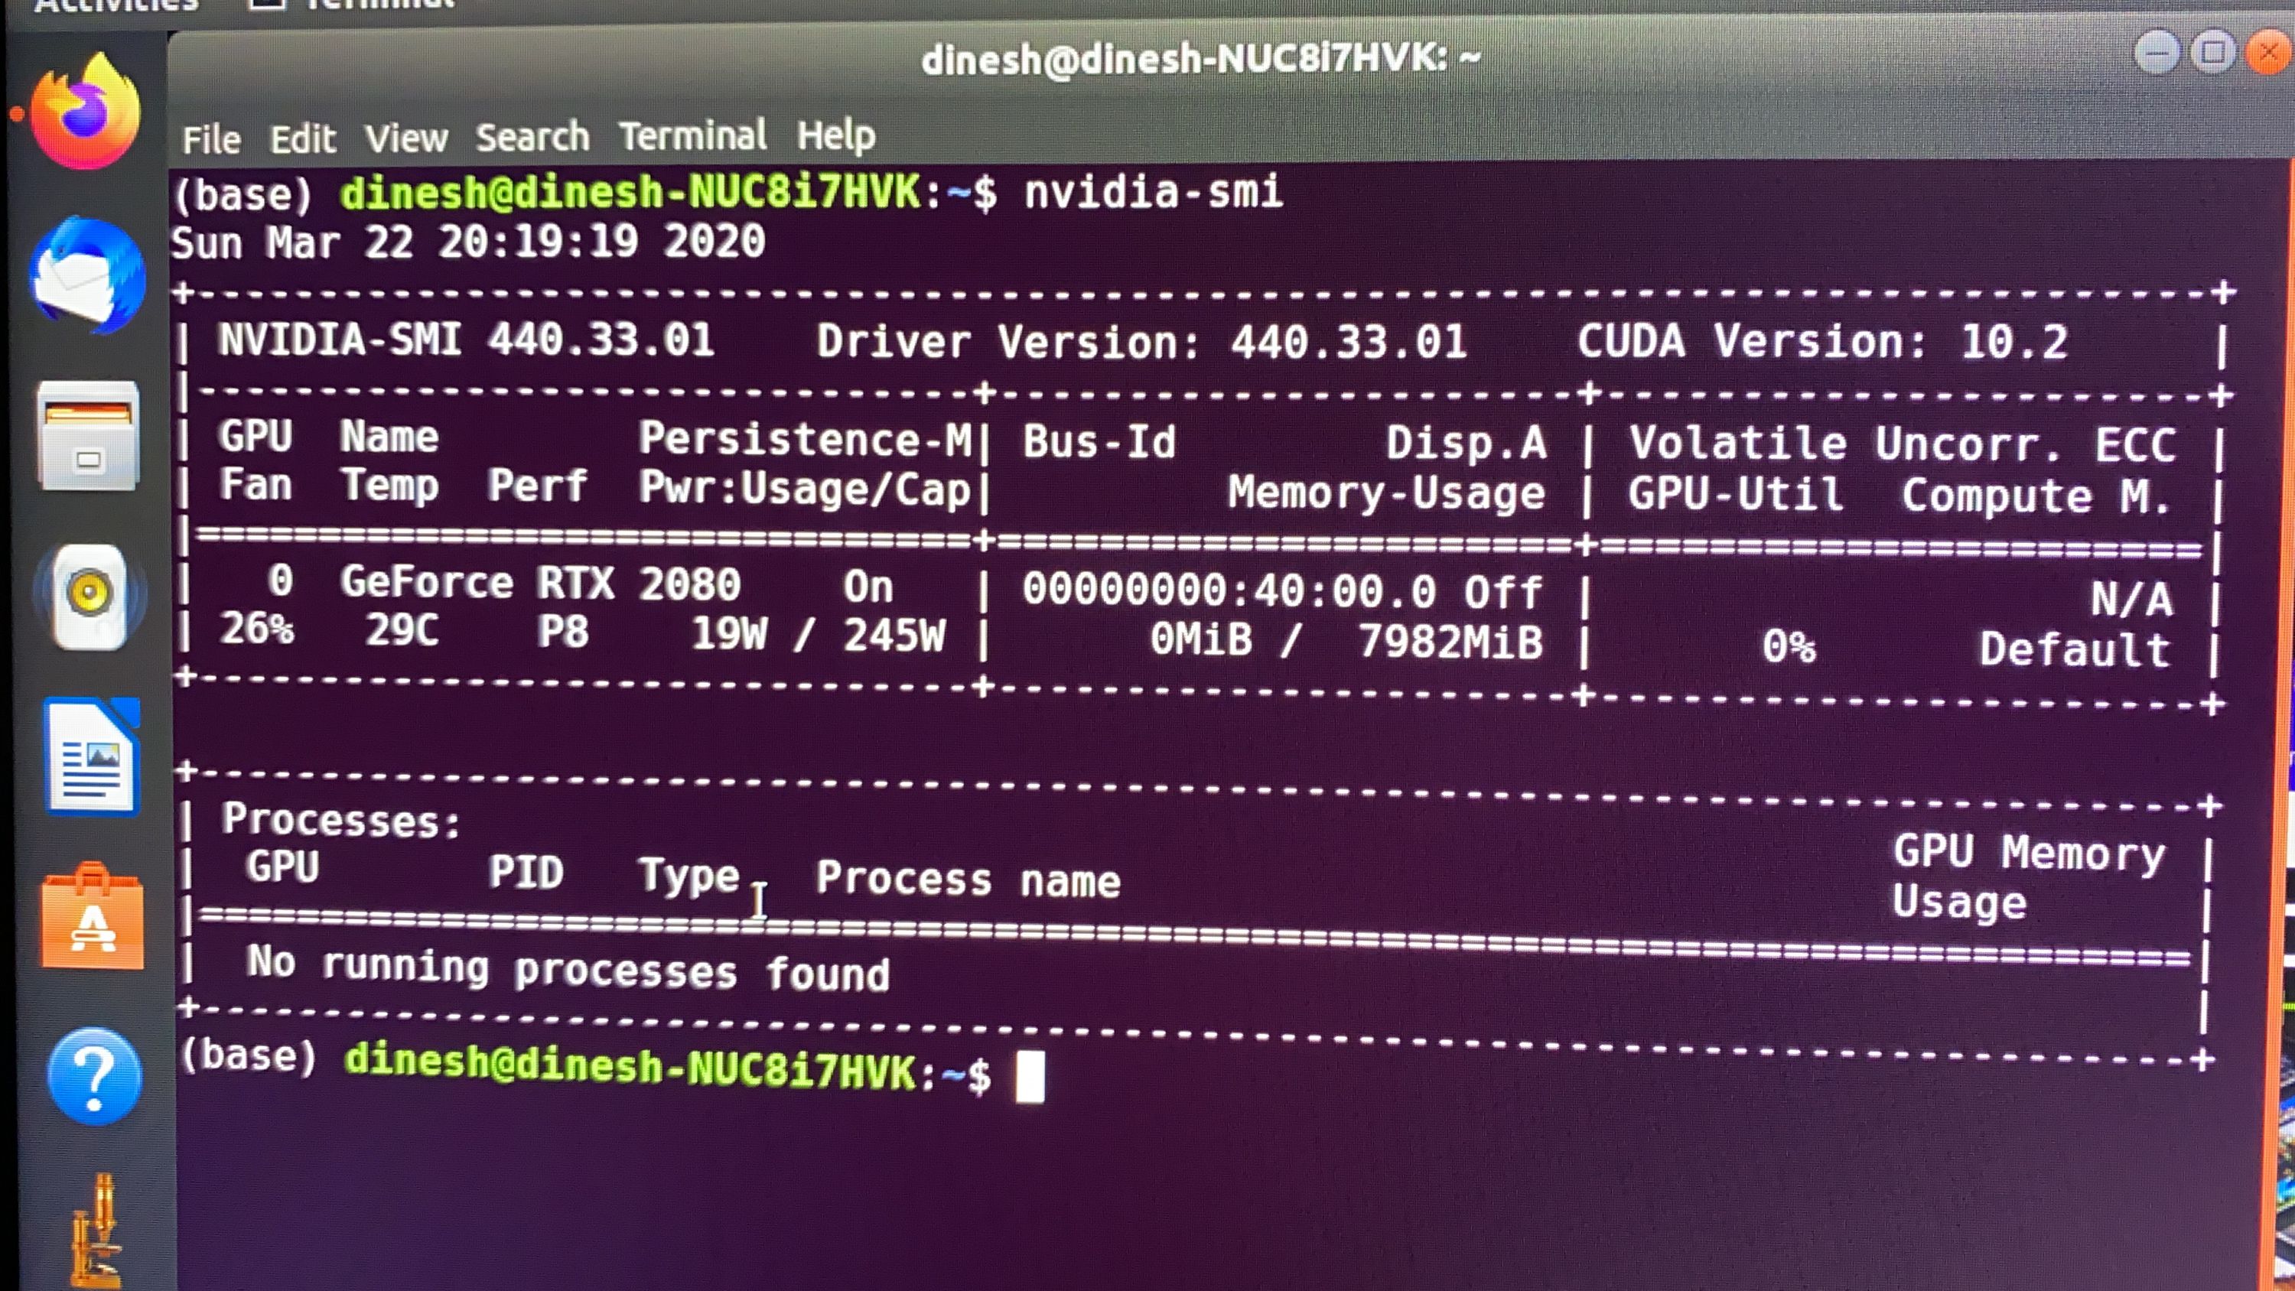Open the Terminal menu
The image size is (2295, 1291).
[692, 135]
